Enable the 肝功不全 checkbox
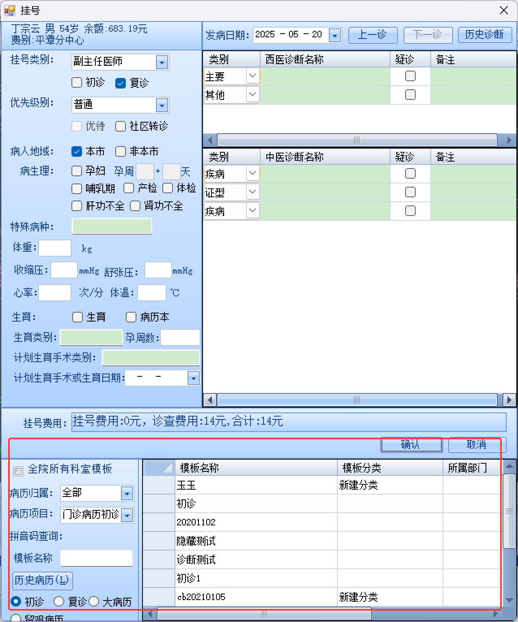518x622 pixels. tap(77, 206)
